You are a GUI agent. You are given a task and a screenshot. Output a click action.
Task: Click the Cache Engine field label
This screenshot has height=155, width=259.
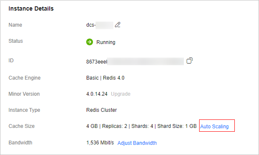25,78
